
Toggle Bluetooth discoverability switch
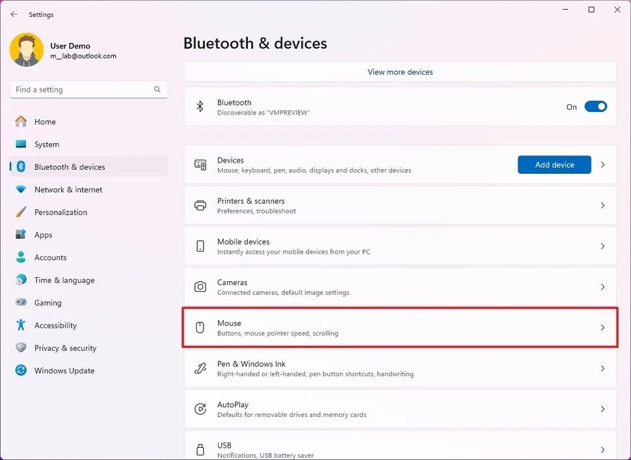pos(596,106)
